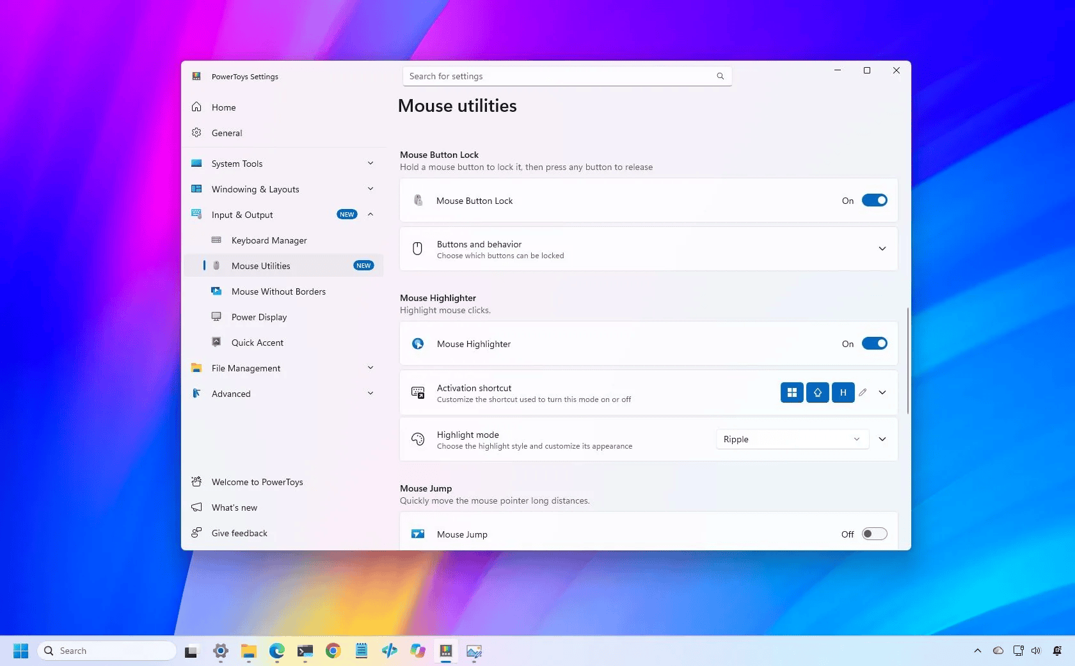Screen dimensions: 1075x666
Task: Open the Power Display page
Action: [x=283, y=317]
